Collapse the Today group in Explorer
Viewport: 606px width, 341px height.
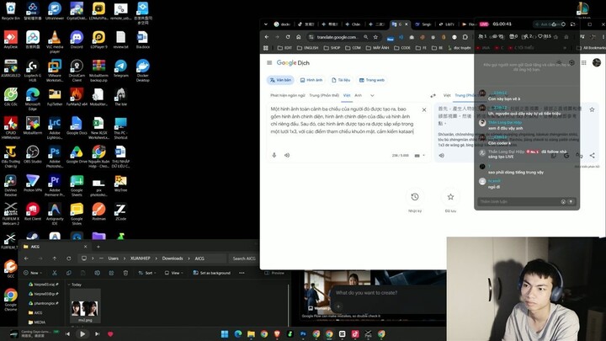(x=69, y=285)
